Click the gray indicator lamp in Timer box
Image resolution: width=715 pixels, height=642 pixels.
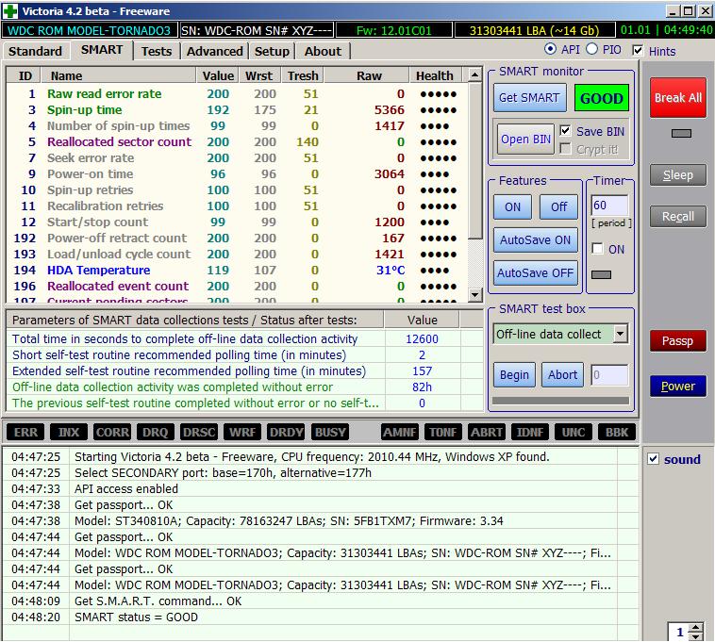[x=601, y=274]
